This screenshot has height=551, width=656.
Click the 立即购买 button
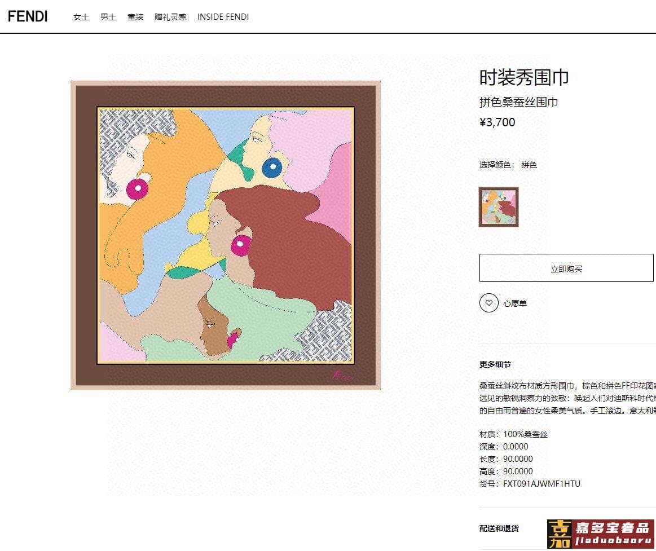566,268
